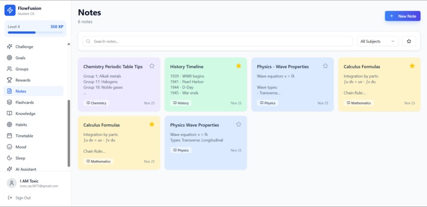Click the Groups people icon

pyautogui.click(x=10, y=69)
